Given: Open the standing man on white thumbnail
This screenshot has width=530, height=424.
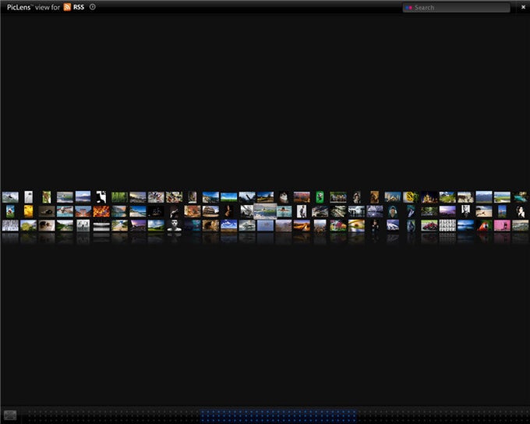Looking at the screenshot, I should (x=302, y=212).
